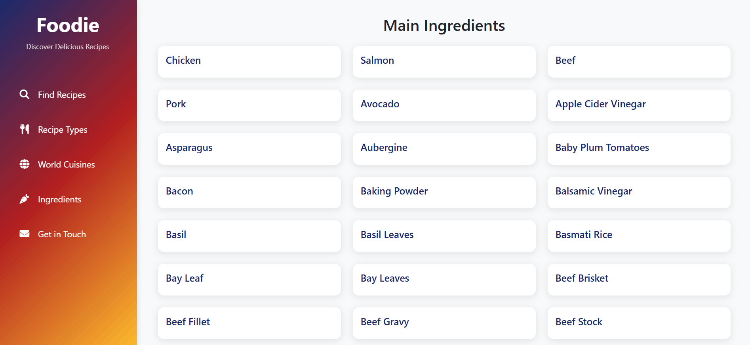Choose the Baking Powder card
750x345 pixels.
click(x=444, y=193)
